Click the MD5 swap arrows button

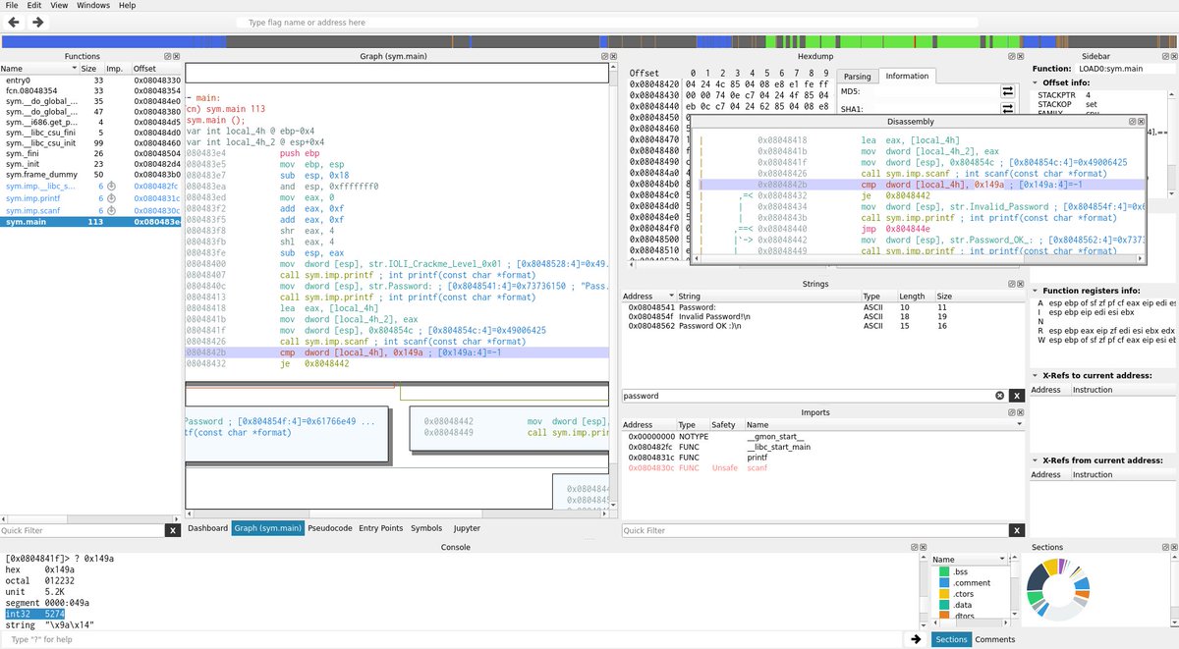click(x=1007, y=91)
